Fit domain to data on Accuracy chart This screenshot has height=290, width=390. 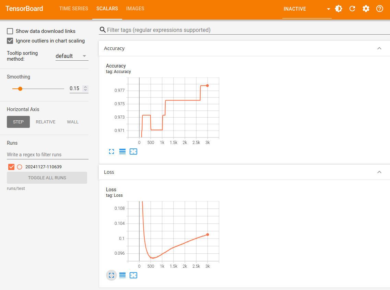tap(133, 152)
